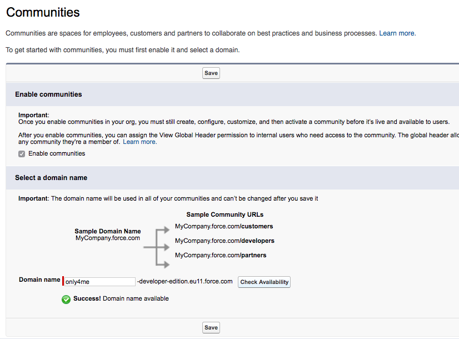Click the green success checkmark icon
Image resolution: width=459 pixels, height=339 pixels.
point(66,299)
